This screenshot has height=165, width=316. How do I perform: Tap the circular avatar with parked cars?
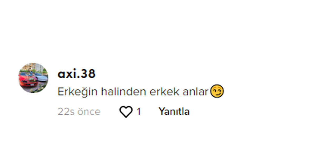(33, 78)
